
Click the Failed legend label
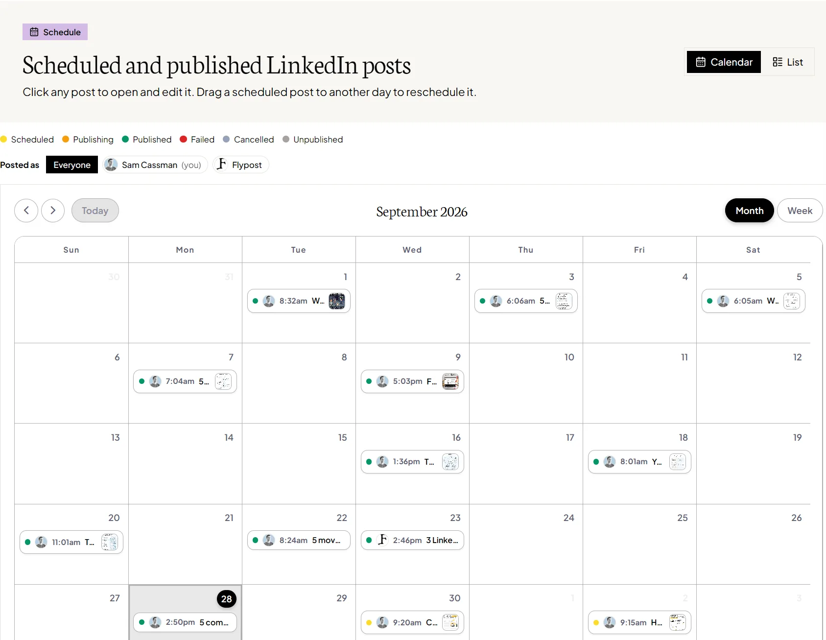pos(203,140)
